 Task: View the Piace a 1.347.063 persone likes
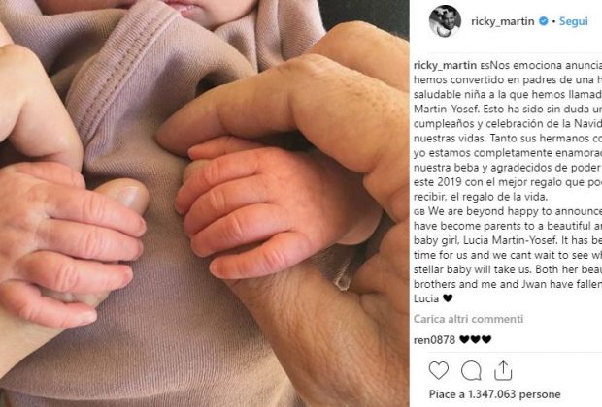tap(494, 394)
